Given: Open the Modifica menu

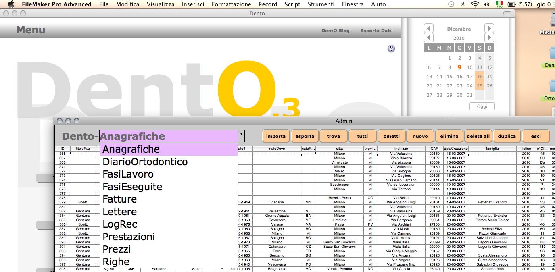Looking at the screenshot, I should 128,4.
